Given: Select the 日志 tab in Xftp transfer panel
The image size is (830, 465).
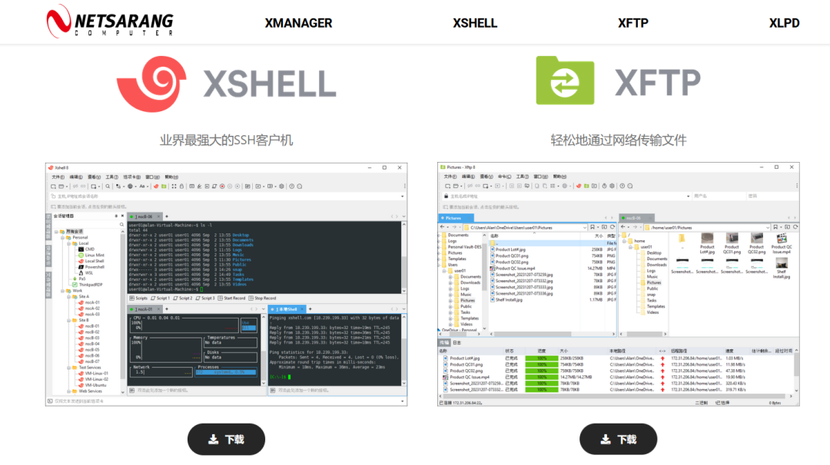Looking at the screenshot, I should click(456, 342).
